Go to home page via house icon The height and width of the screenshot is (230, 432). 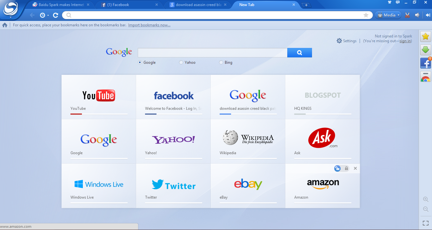(5, 25)
